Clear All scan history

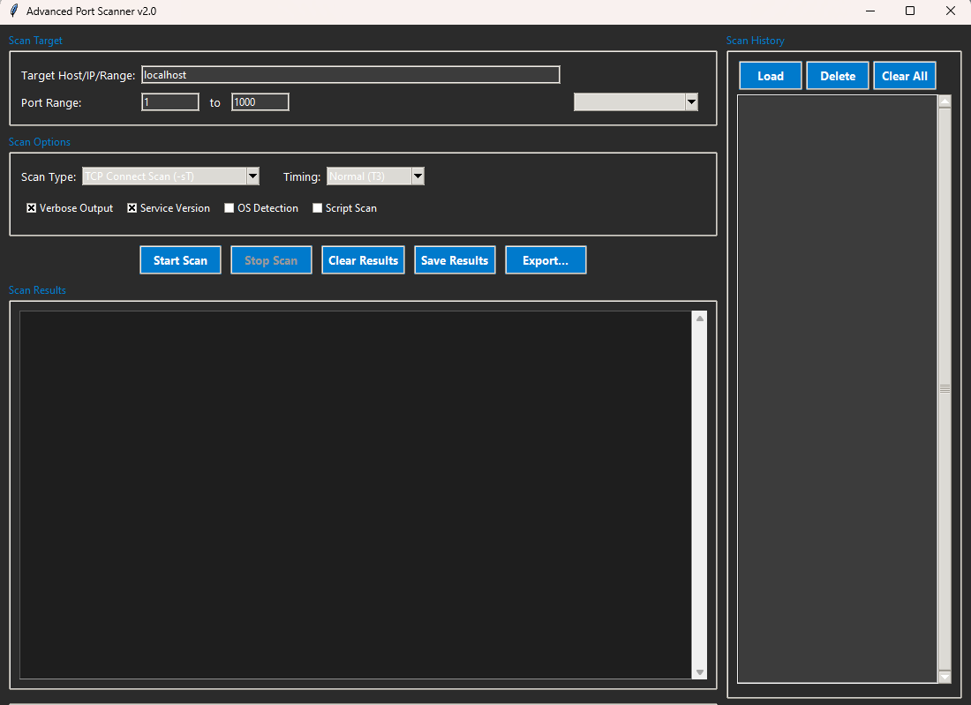coord(905,76)
